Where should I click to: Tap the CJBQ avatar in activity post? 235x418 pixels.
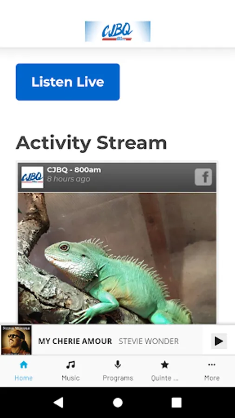coord(32,177)
